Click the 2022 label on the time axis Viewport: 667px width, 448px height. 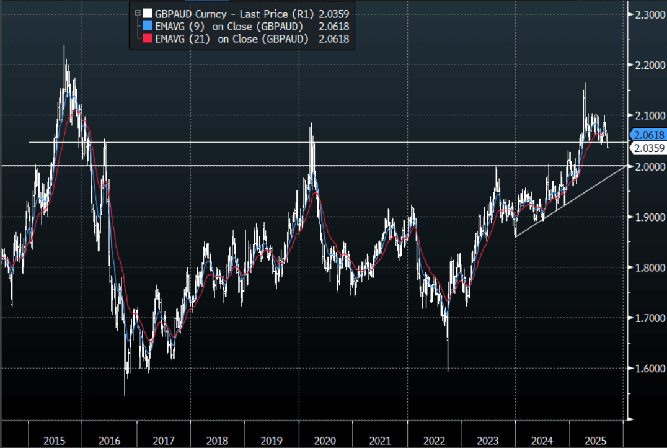434,440
